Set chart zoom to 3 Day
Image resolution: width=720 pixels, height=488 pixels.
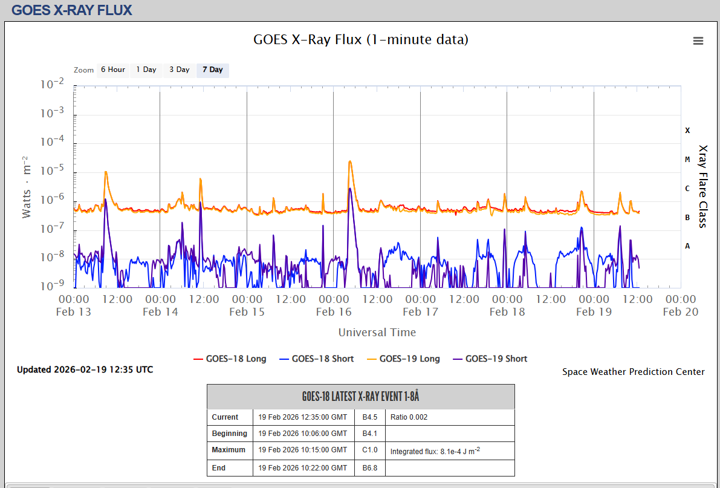179,70
